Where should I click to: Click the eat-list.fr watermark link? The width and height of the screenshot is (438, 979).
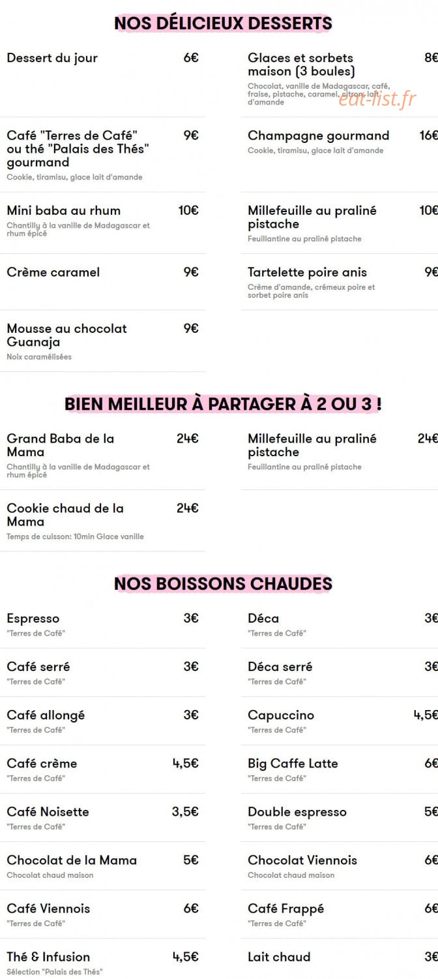point(377,99)
